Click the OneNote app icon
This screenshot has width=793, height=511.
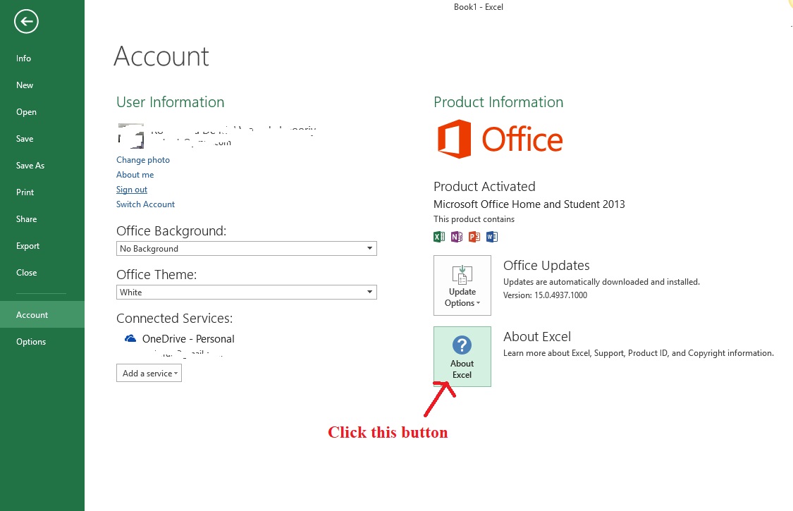coord(457,236)
